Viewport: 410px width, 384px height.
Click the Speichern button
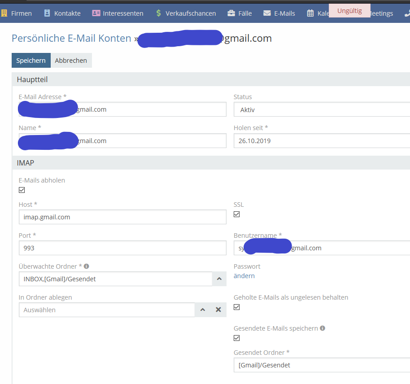point(31,61)
